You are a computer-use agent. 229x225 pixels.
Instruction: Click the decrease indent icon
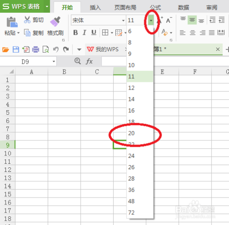(x=213, y=20)
